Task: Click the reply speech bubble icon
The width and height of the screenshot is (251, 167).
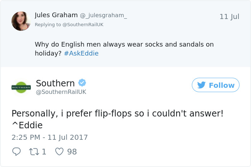Action: pos(16,152)
